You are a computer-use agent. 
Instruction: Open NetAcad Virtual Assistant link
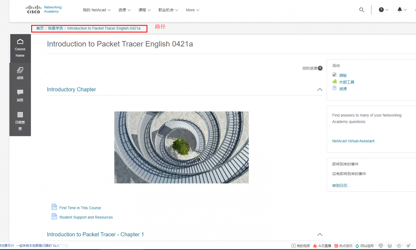pos(353,141)
